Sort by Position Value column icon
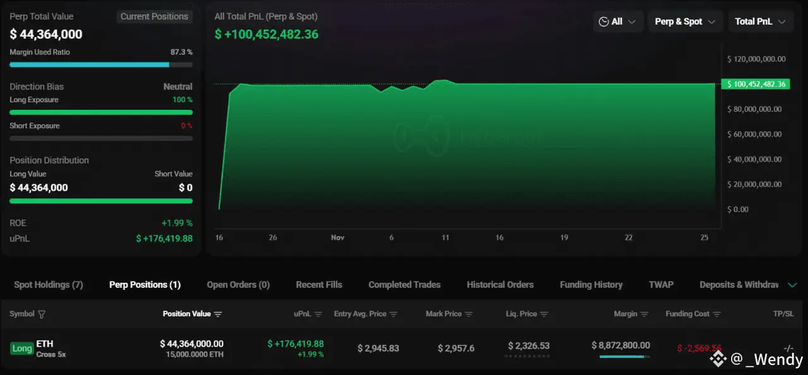 point(218,314)
